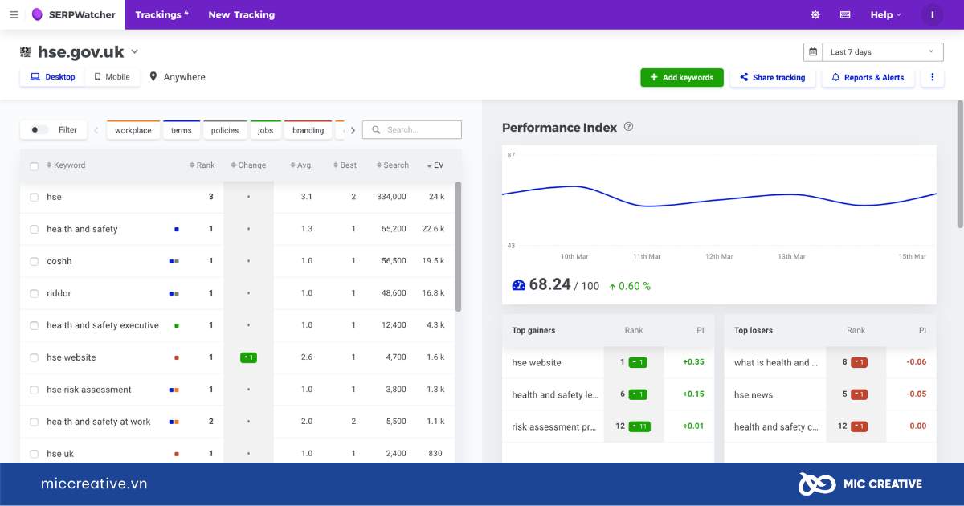Check the box for health and safety
The height and width of the screenshot is (506, 964).
tap(34, 230)
